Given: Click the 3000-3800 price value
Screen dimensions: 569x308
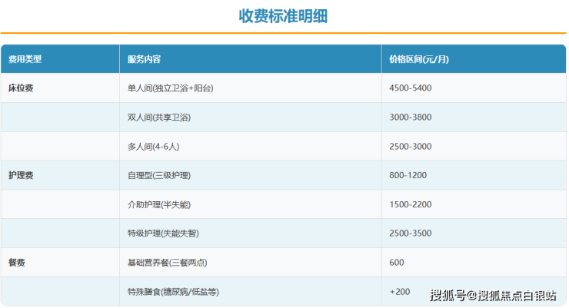Looking at the screenshot, I should [x=411, y=118].
